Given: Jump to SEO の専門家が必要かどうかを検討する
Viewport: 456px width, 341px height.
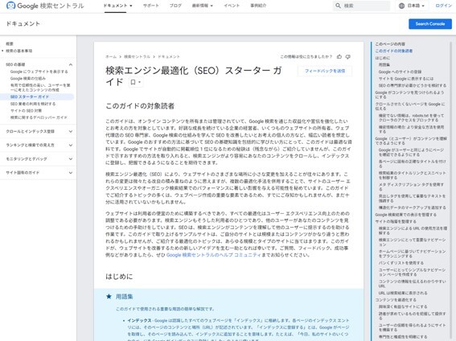Looking at the screenshot, I should [x=413, y=85].
